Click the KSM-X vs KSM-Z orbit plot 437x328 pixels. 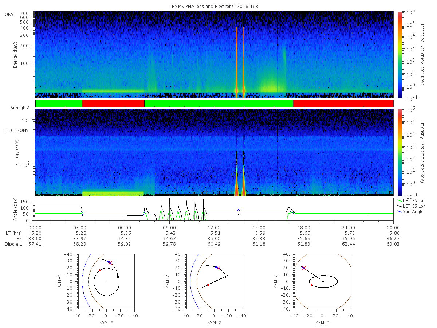pos(214,281)
